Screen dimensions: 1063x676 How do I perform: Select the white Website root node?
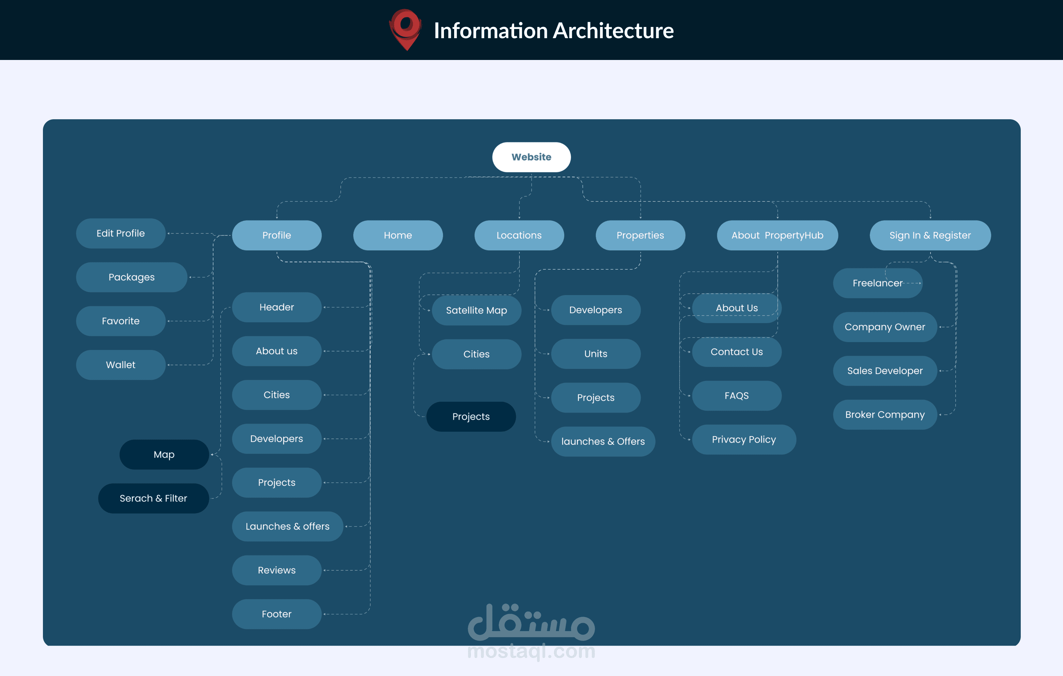pos(531,157)
